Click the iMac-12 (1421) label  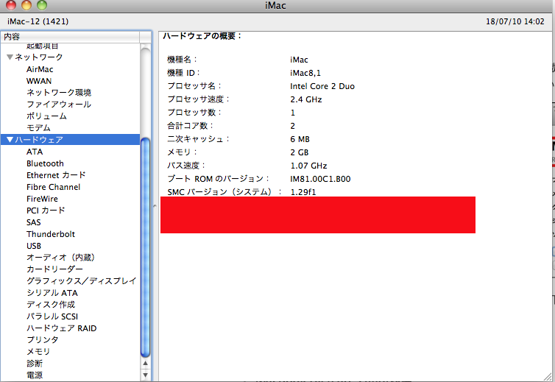[38, 21]
